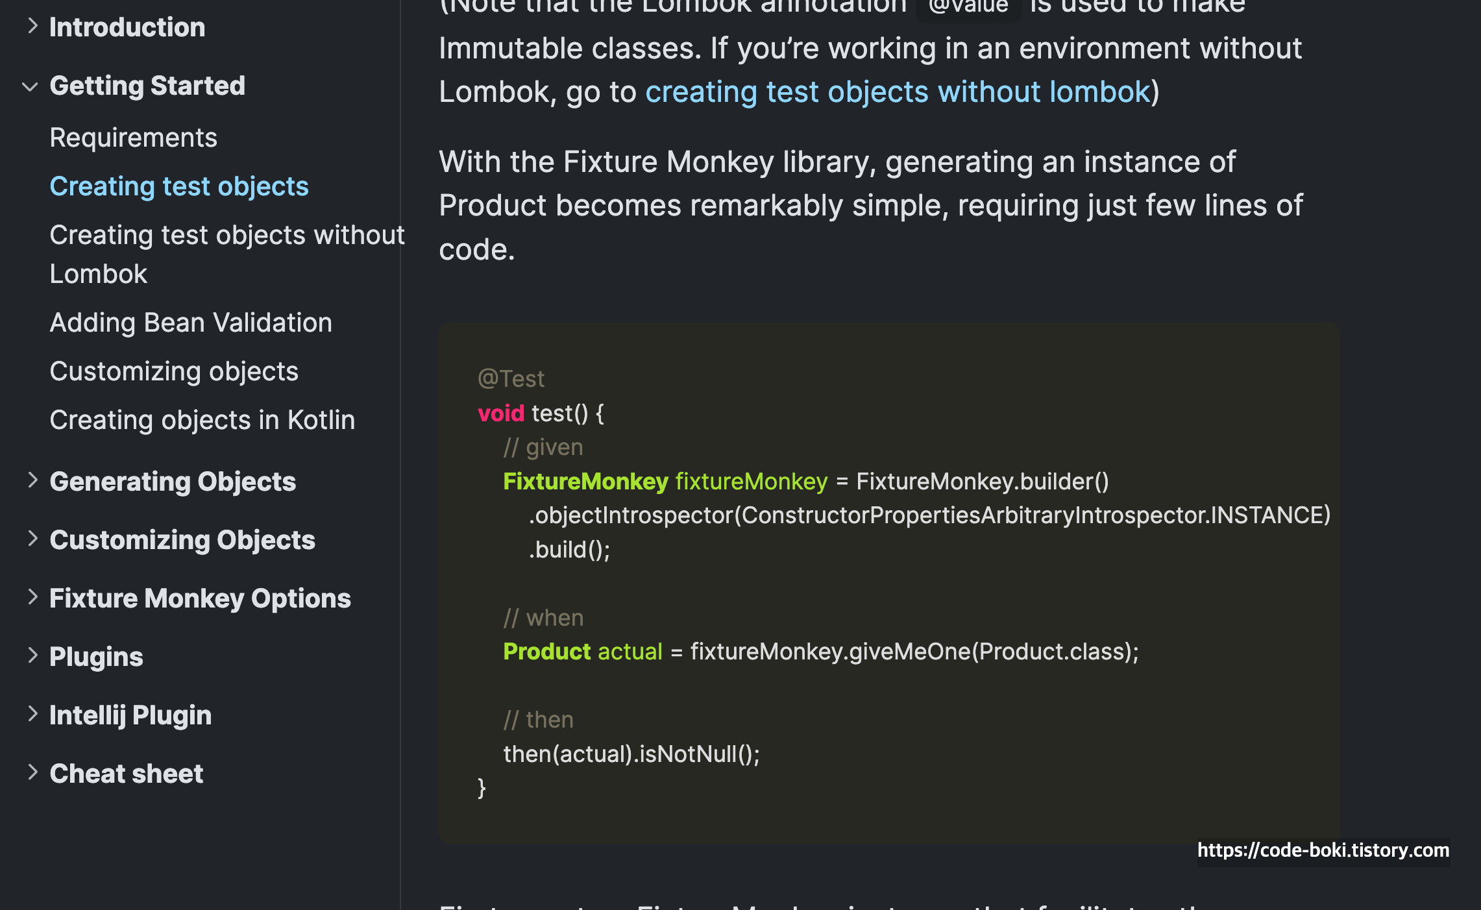The height and width of the screenshot is (910, 1481).
Task: Go to Adding Bean Validation page
Action: [x=191, y=323]
